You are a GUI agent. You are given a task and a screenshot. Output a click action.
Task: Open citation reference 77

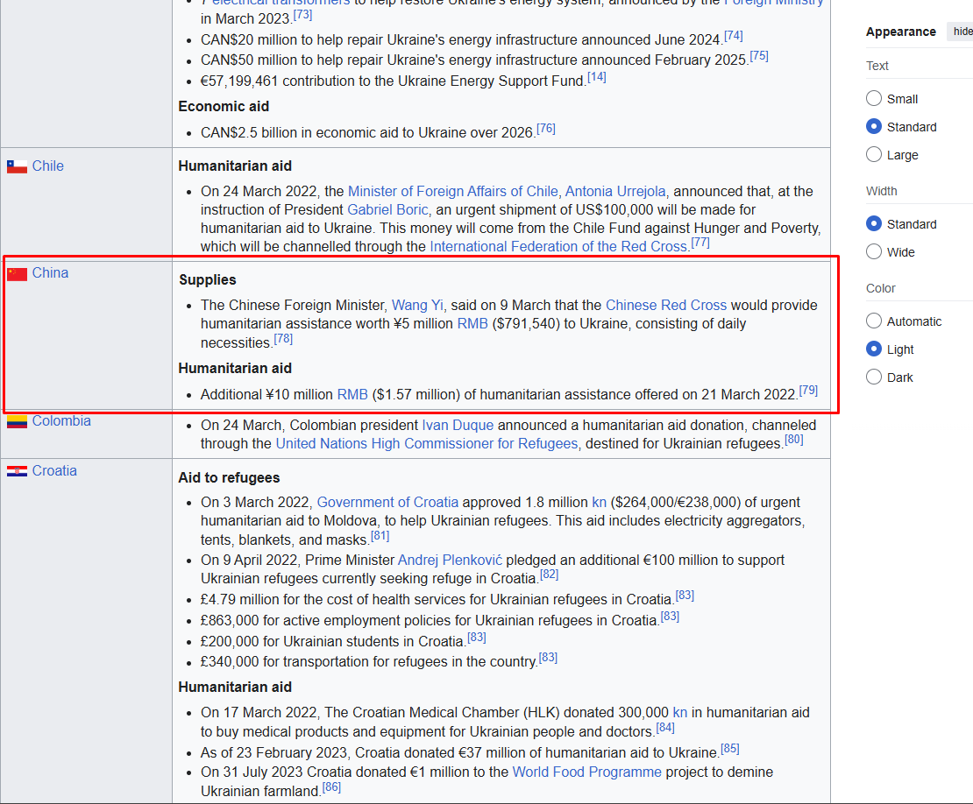coord(700,243)
